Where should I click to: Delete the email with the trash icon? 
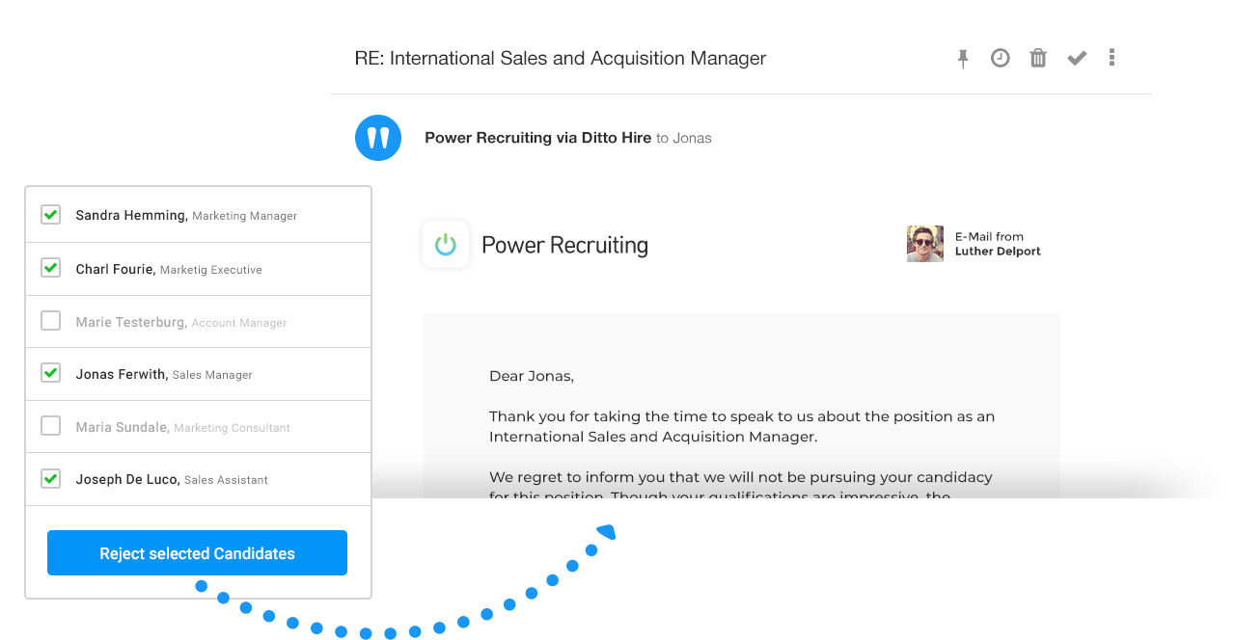pos(1038,58)
